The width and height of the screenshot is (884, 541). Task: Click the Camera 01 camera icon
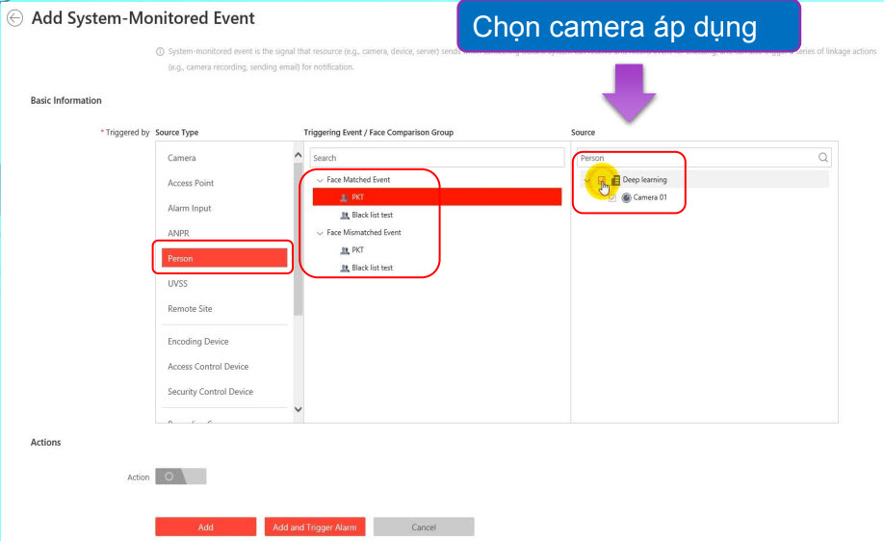[x=626, y=197]
